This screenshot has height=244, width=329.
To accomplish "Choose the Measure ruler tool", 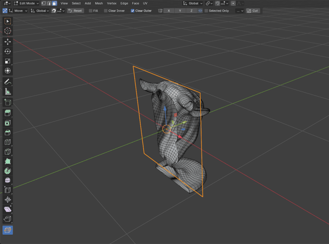I will pyautogui.click(x=7, y=91).
